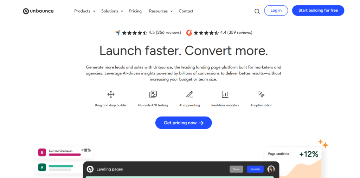The image size is (360, 178).
Task: Select the Real-time analytics chart icon
Action: pos(225,94)
